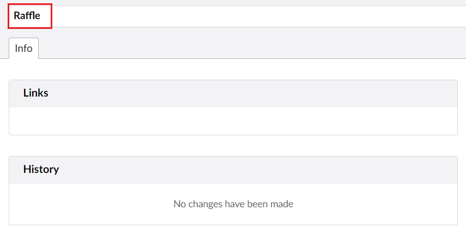Screen dimensions: 466x228
Task: Click the empty Links panel body
Action: (233, 121)
